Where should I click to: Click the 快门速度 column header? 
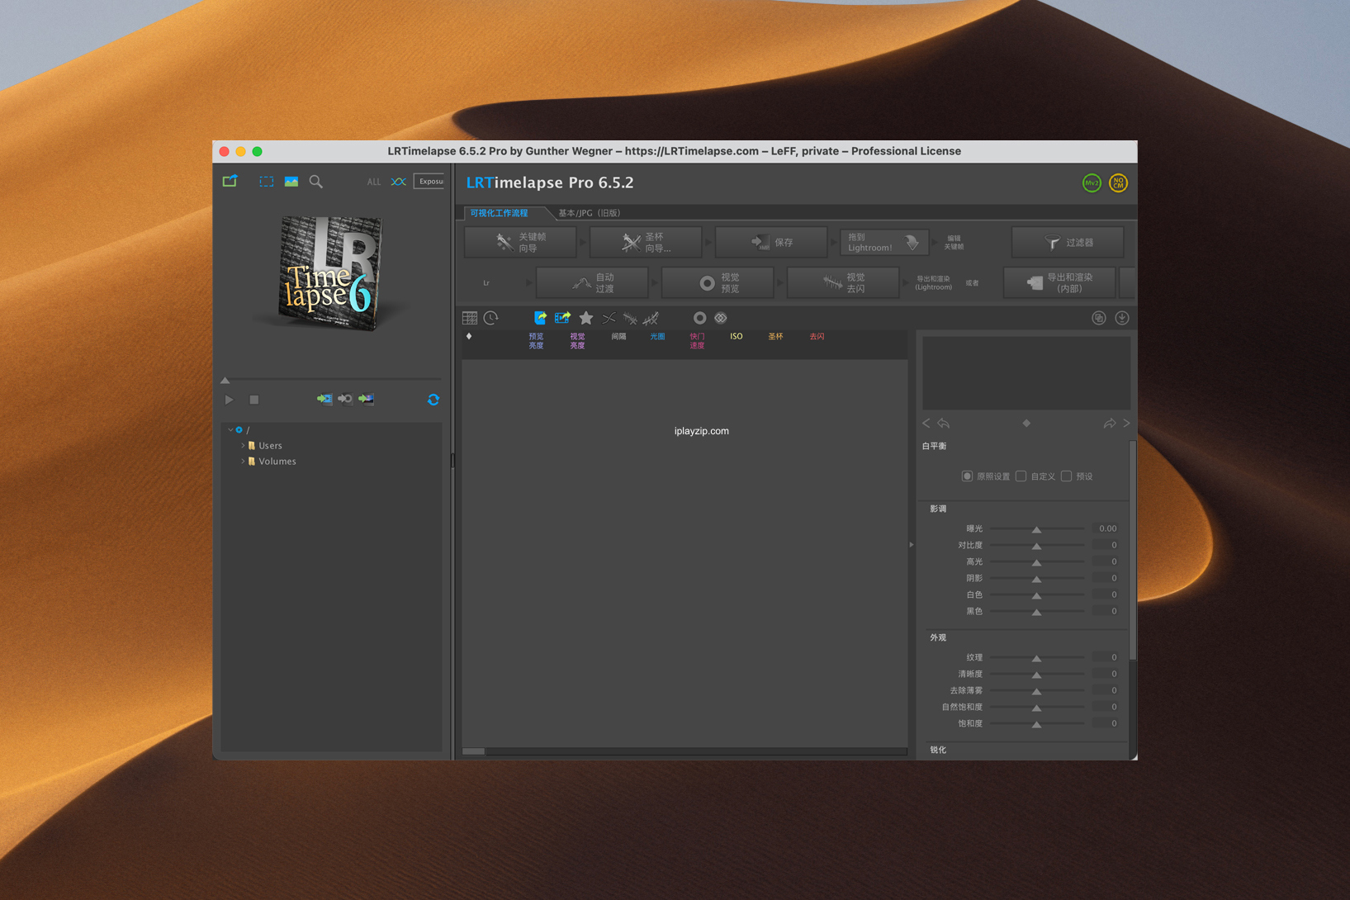tap(697, 340)
